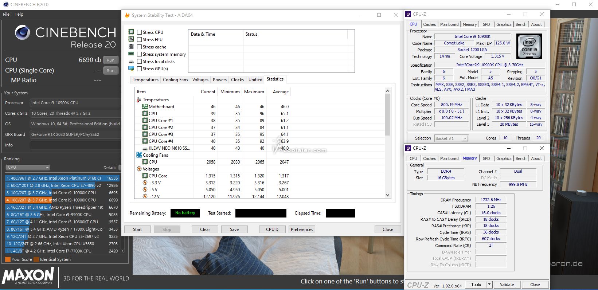Click the Your Score orange legend square

click(8, 259)
